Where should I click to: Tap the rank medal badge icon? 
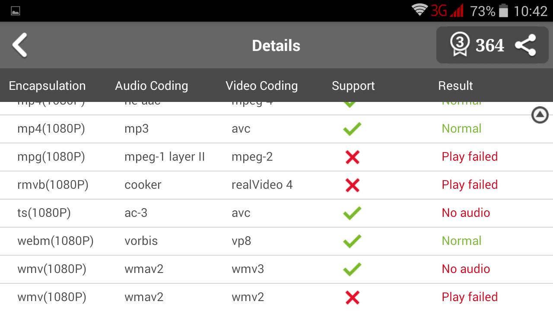pyautogui.click(x=459, y=45)
